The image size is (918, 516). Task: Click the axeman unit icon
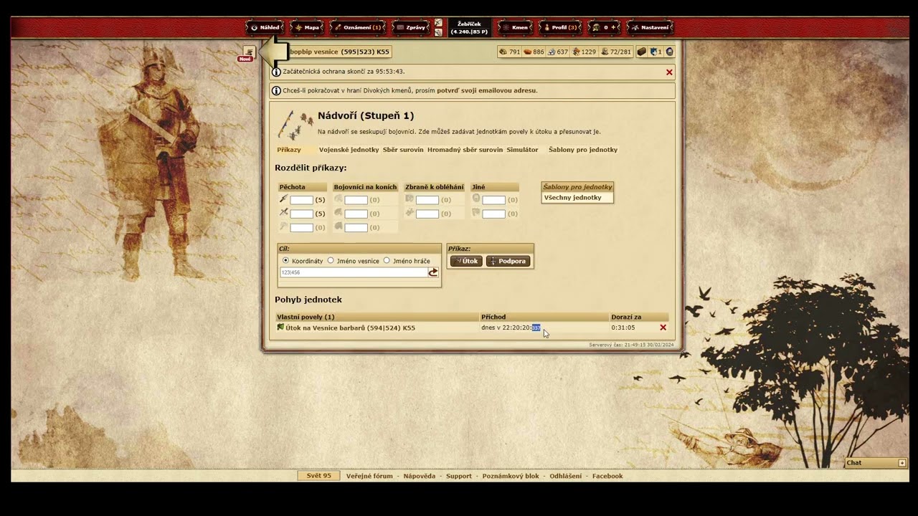284,226
